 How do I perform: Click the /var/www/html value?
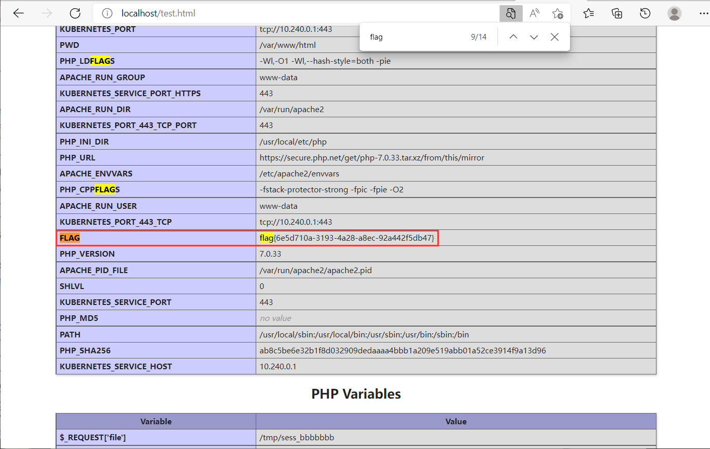[x=288, y=45]
